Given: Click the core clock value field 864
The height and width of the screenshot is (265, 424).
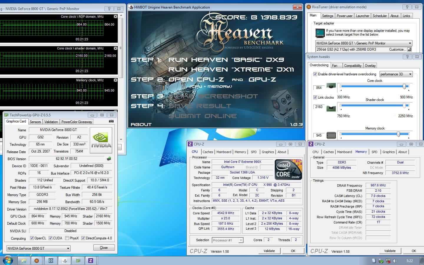Looking at the screenshot, I should (319, 87).
